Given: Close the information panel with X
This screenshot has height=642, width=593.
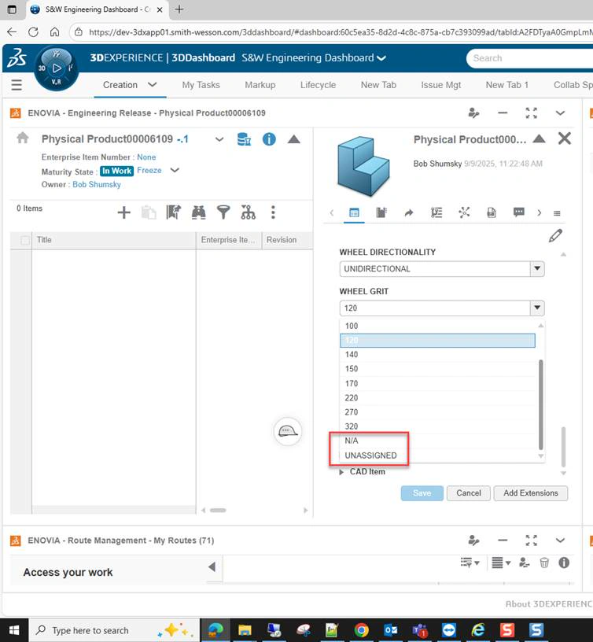Looking at the screenshot, I should click(x=565, y=138).
